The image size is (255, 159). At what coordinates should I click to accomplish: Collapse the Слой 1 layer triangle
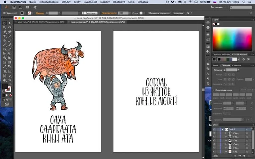(x=223, y=129)
